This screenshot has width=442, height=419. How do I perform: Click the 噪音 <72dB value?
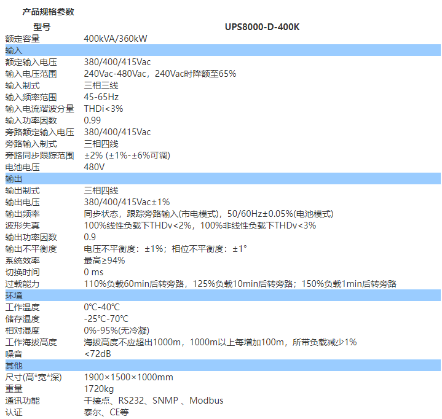click(x=97, y=354)
